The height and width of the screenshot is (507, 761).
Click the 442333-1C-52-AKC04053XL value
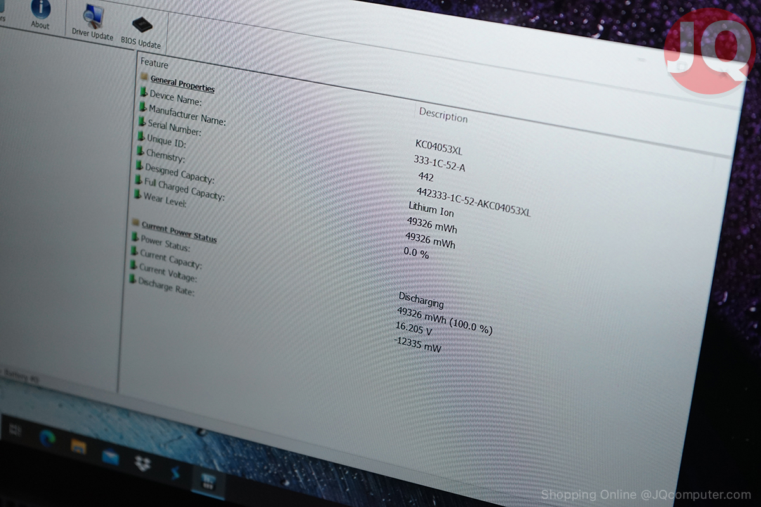[x=473, y=201]
